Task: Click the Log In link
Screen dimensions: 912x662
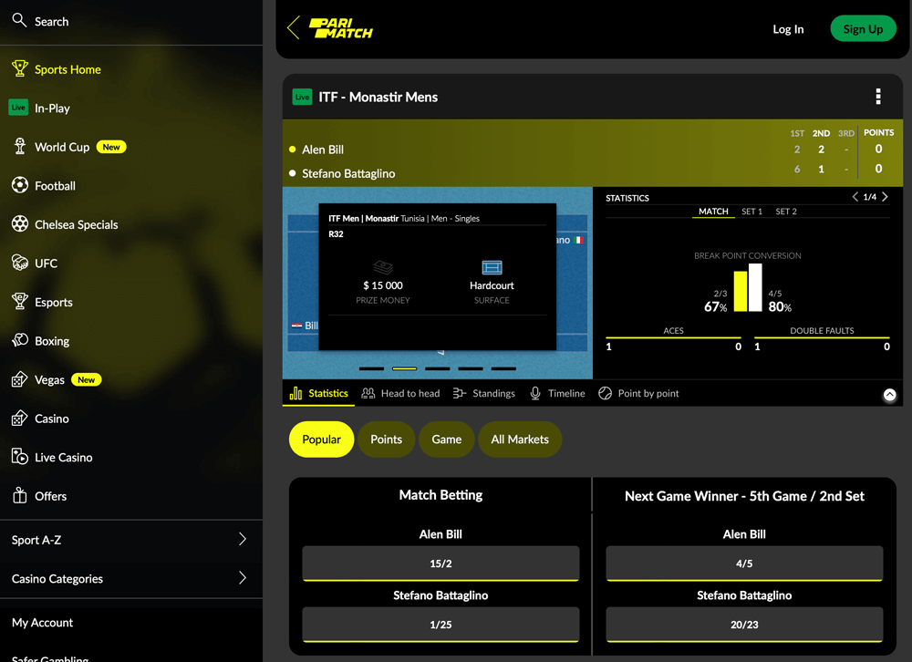Action: [x=788, y=29]
